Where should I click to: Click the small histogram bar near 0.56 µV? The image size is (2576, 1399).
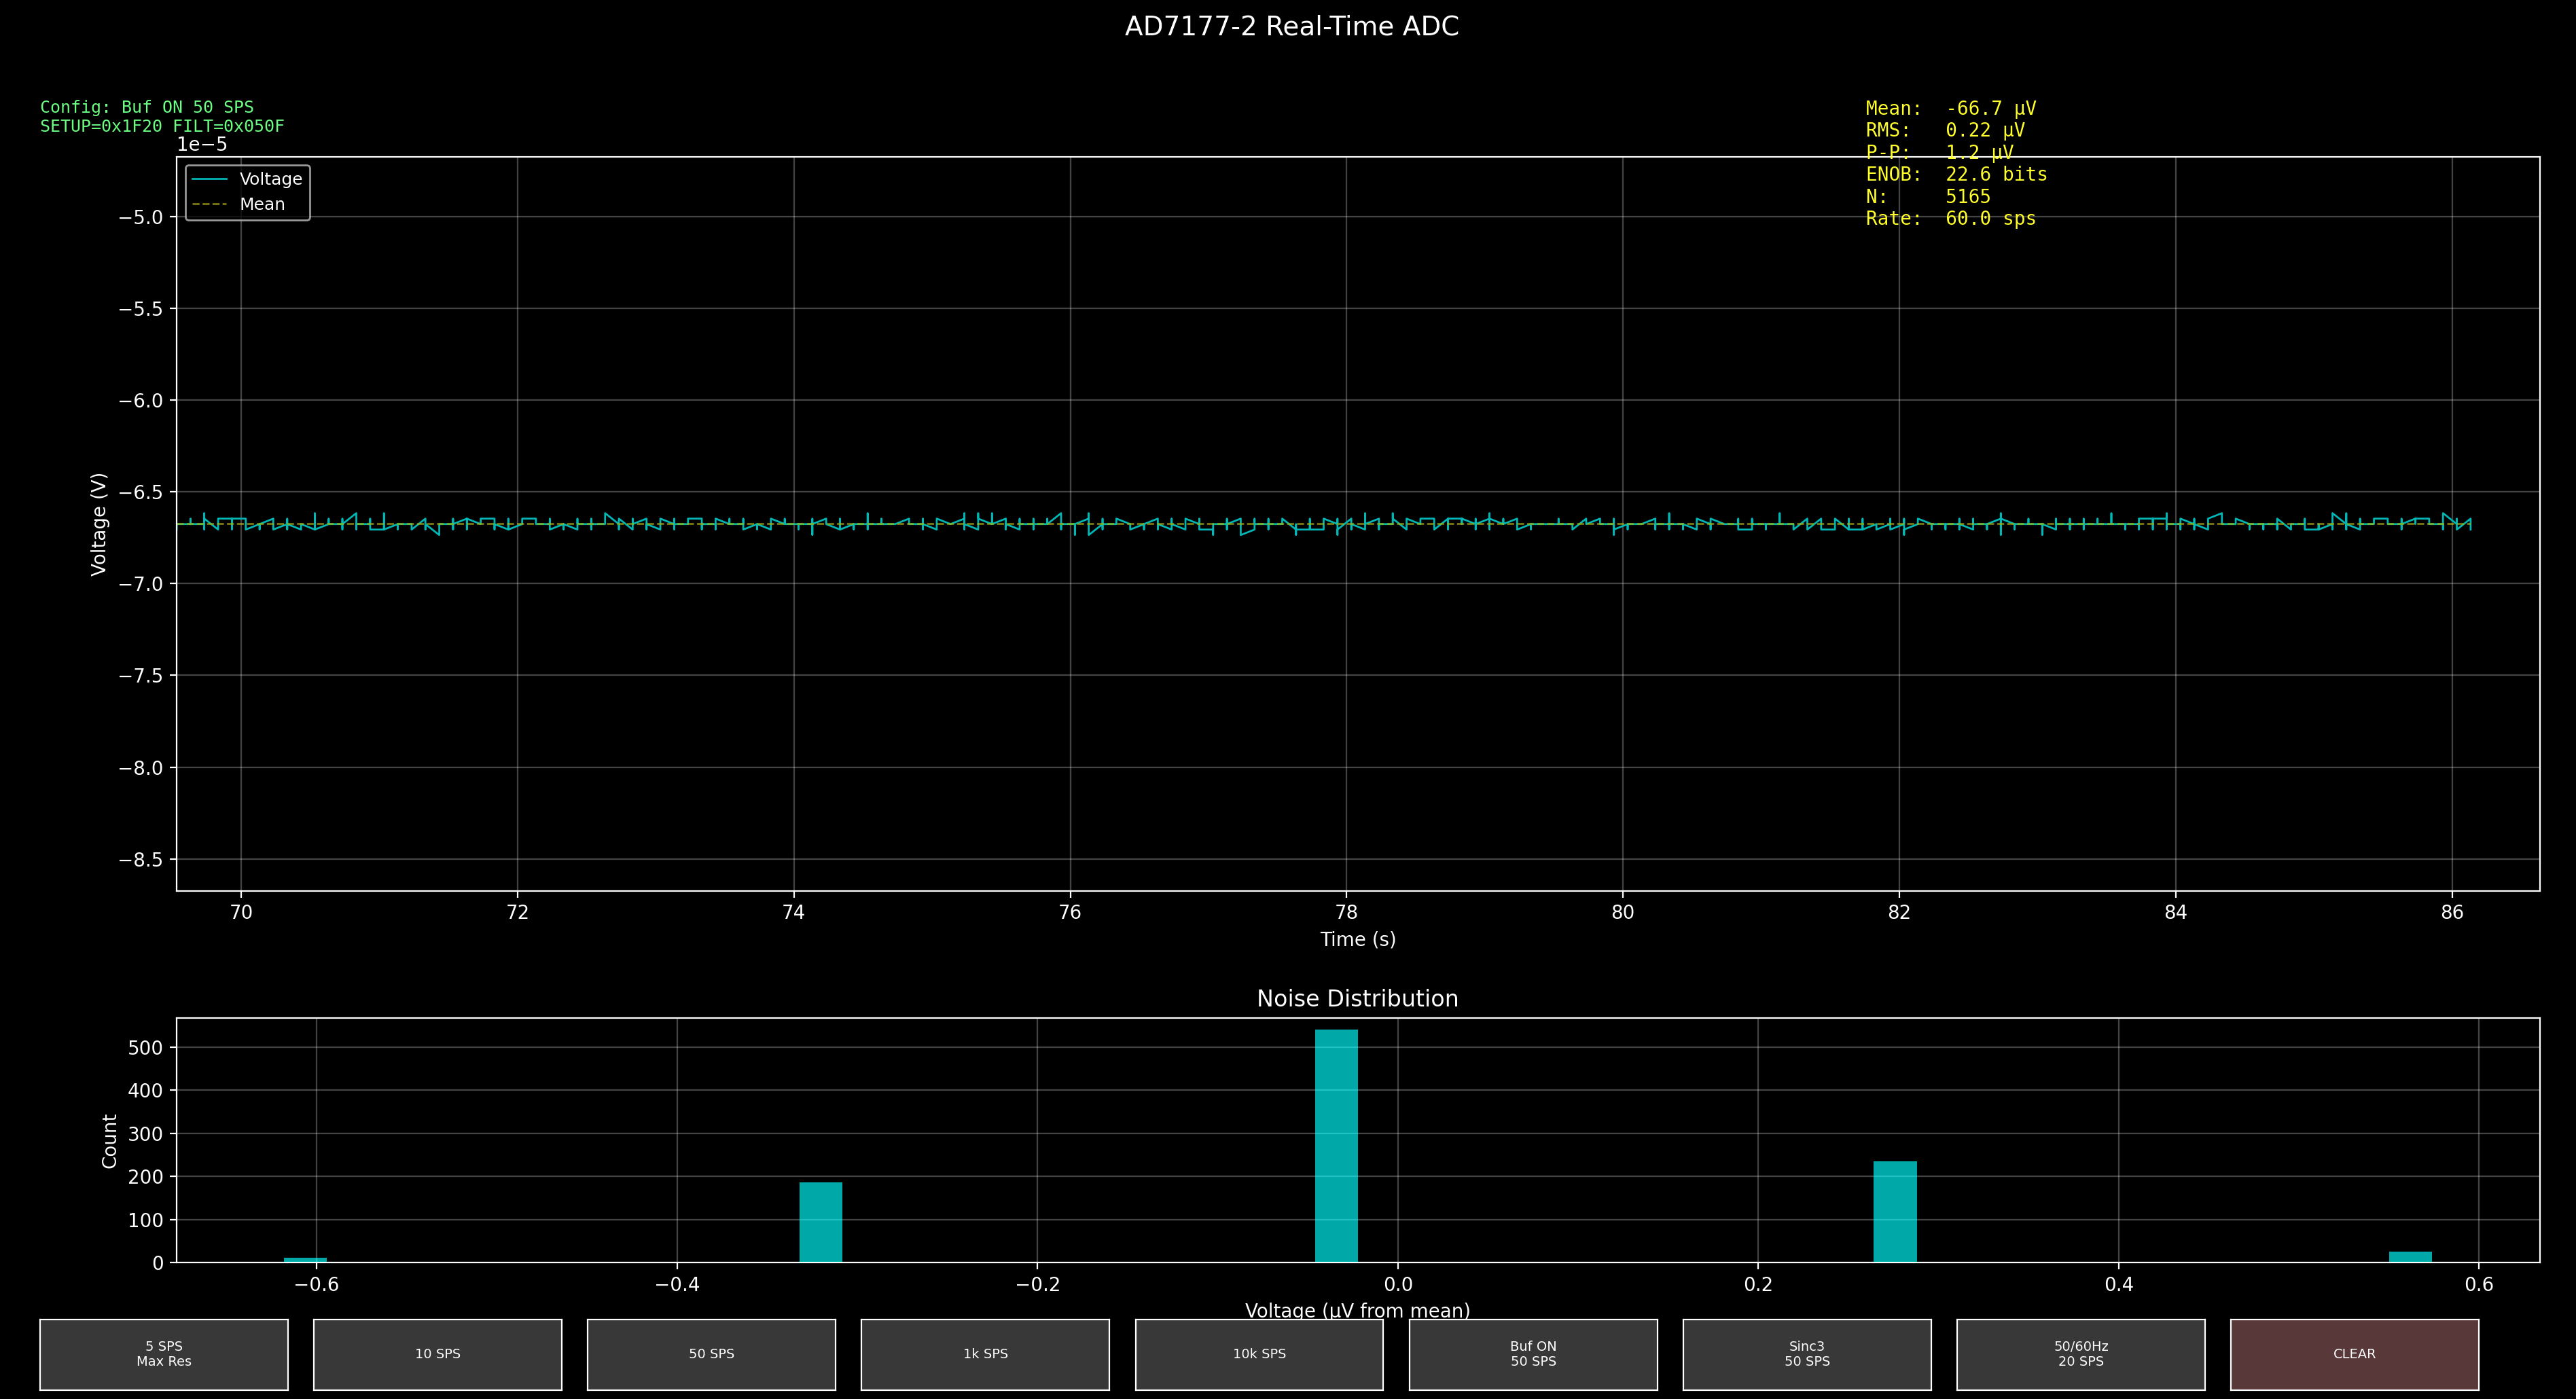click(x=2410, y=1257)
